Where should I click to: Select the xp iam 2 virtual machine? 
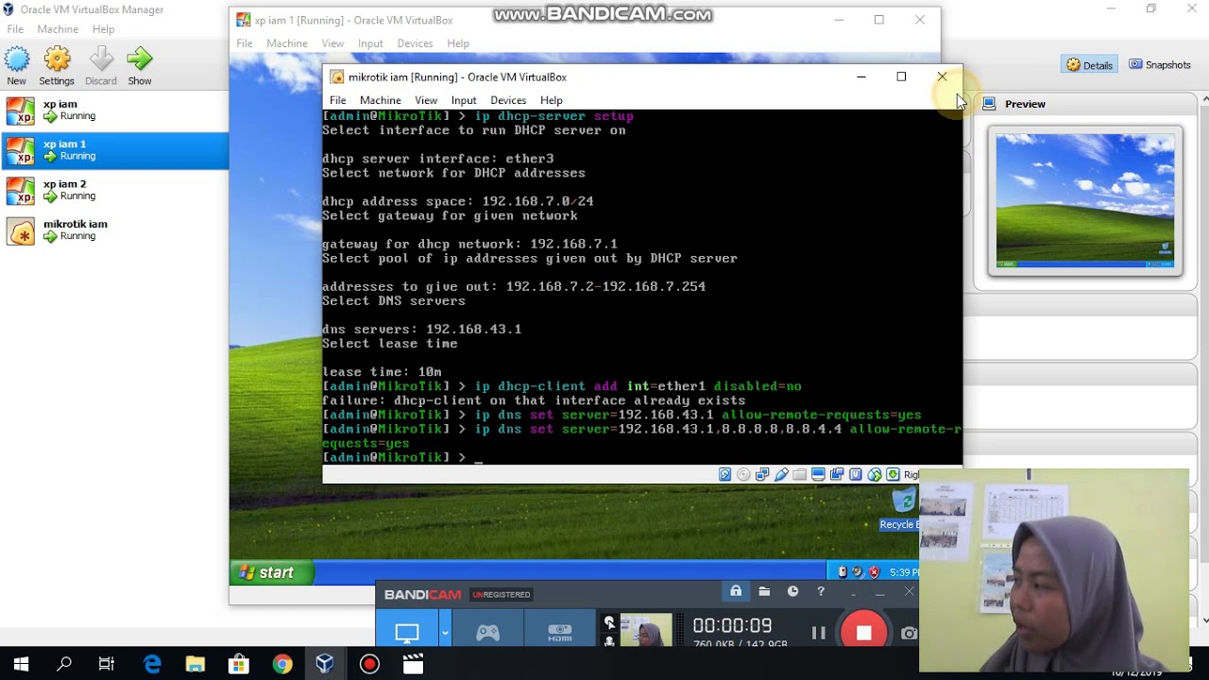[x=114, y=190]
